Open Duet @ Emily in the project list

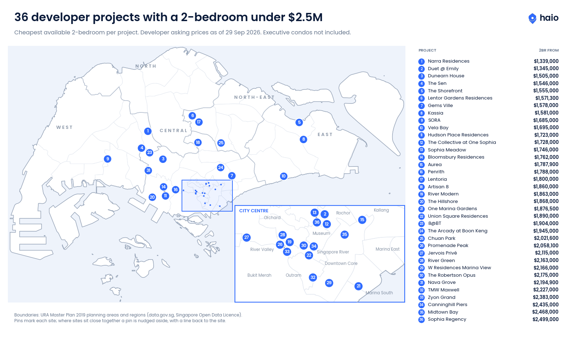pyautogui.click(x=443, y=69)
